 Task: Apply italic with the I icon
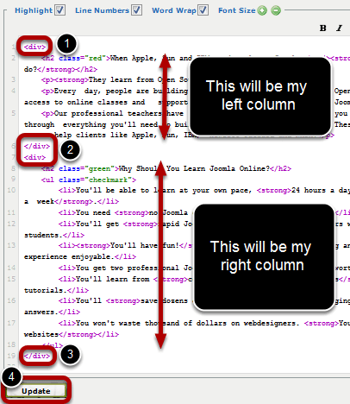coord(340,28)
